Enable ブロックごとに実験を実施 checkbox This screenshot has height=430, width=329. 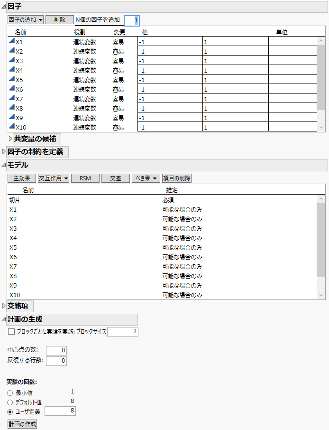pos(11,332)
